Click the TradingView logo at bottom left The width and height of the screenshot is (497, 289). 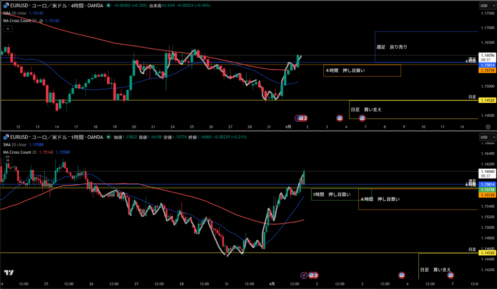tap(9, 273)
